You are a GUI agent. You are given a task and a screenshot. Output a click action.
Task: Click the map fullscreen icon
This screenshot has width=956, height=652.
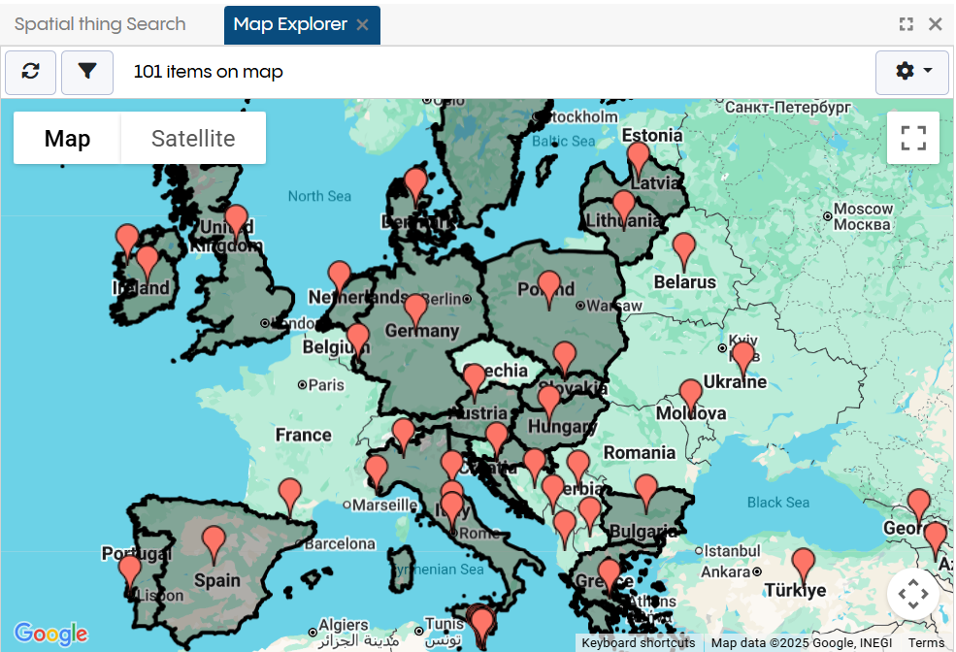click(x=912, y=138)
